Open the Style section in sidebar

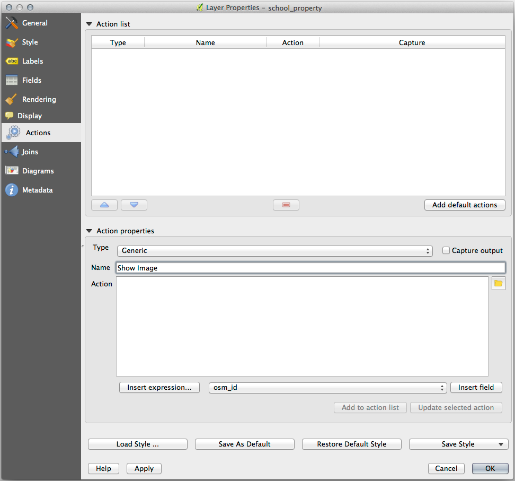point(30,42)
